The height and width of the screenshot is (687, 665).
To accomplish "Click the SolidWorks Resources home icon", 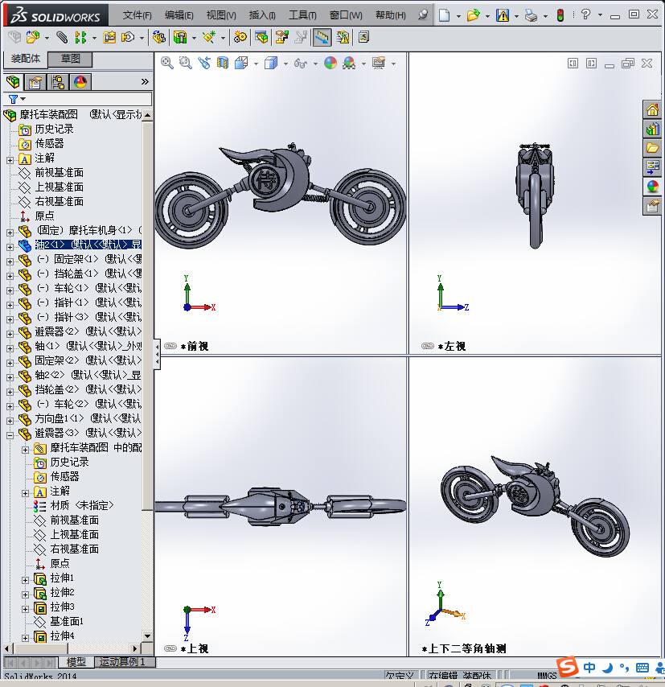I will click(x=652, y=109).
